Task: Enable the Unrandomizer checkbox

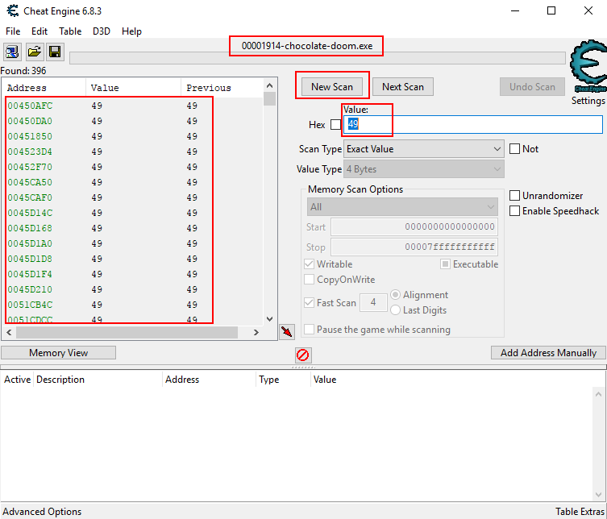Action: point(515,196)
